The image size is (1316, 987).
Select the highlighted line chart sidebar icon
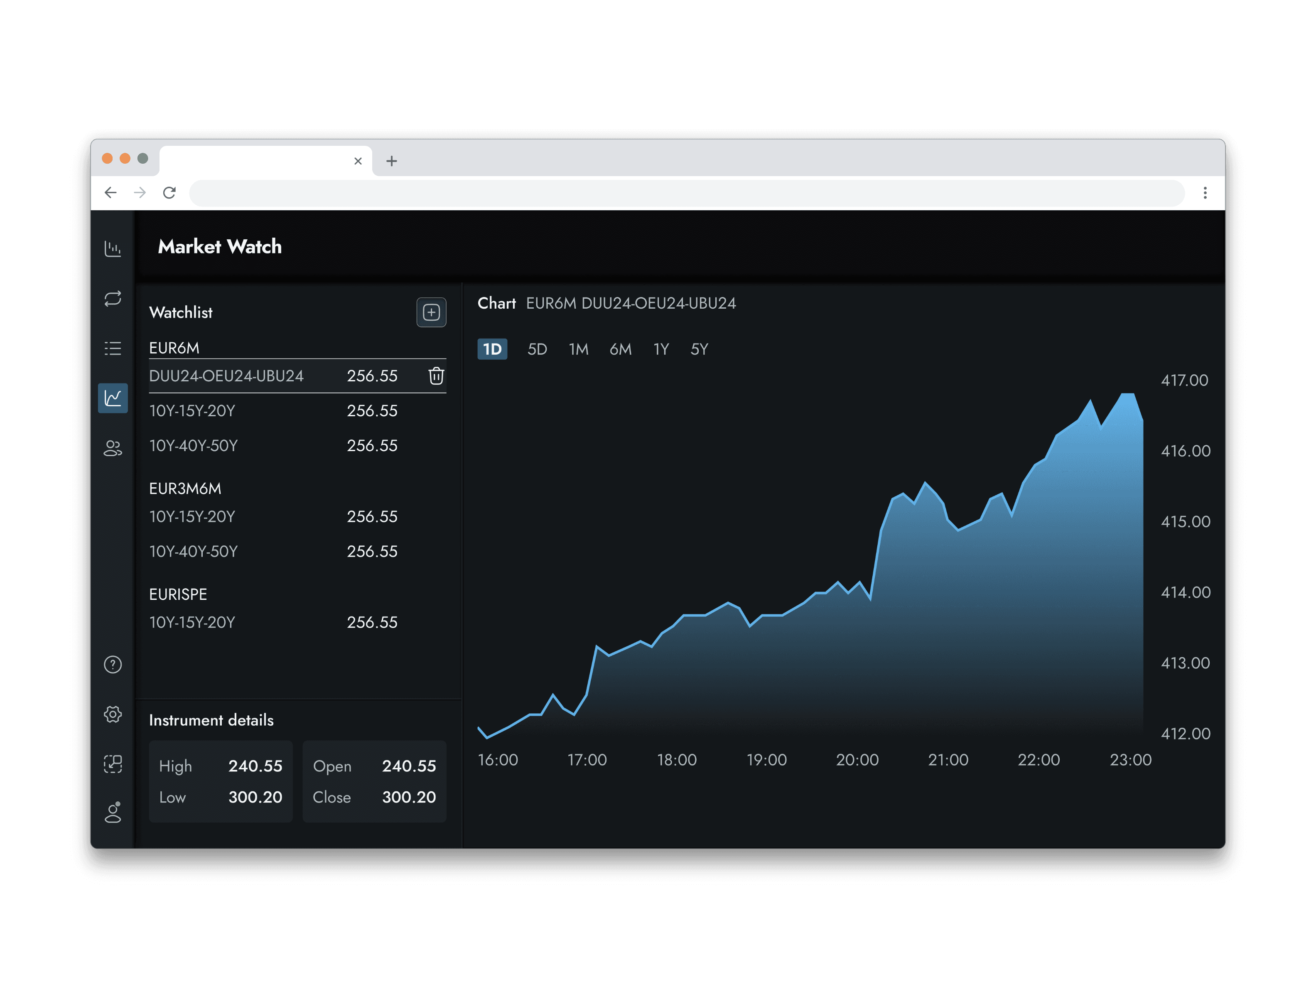click(113, 398)
